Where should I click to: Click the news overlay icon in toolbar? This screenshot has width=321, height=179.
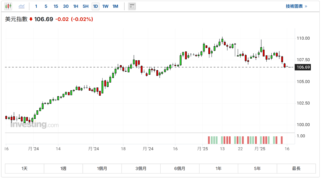[132, 6]
